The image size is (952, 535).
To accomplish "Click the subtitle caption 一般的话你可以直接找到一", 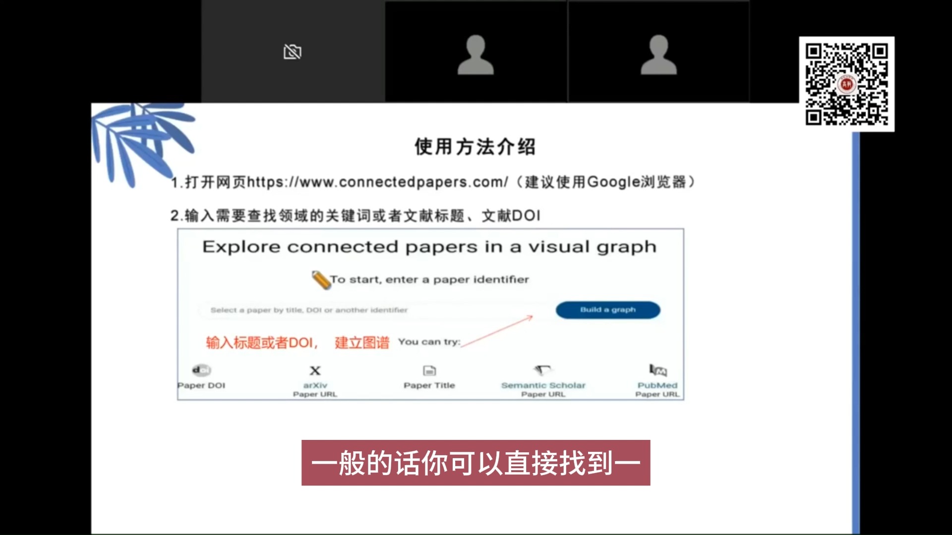I will tap(476, 463).
